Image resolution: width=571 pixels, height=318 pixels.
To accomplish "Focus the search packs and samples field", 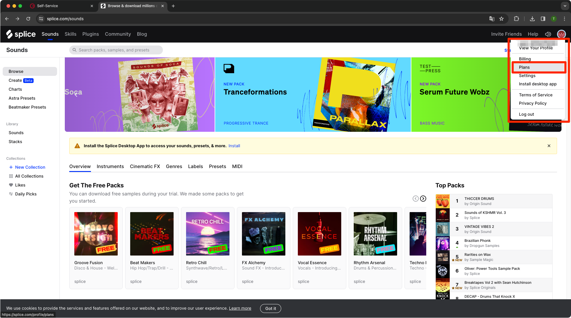I will 116,50.
